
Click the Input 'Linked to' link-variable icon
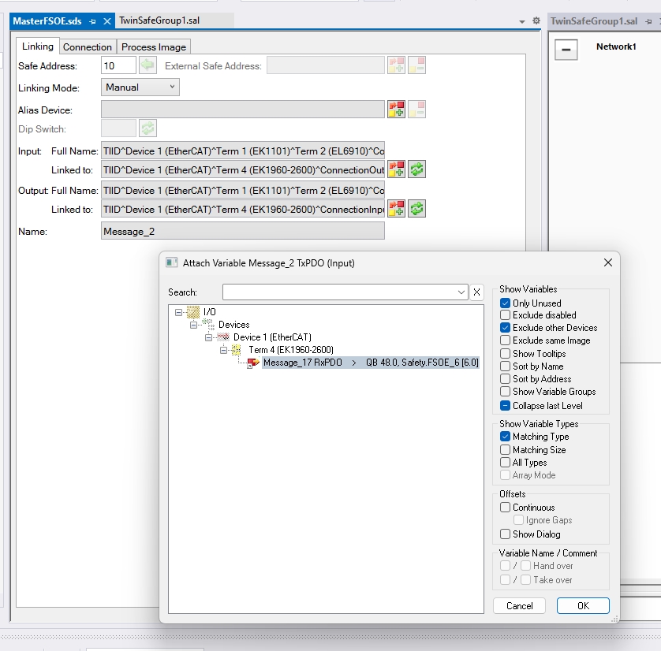point(396,169)
